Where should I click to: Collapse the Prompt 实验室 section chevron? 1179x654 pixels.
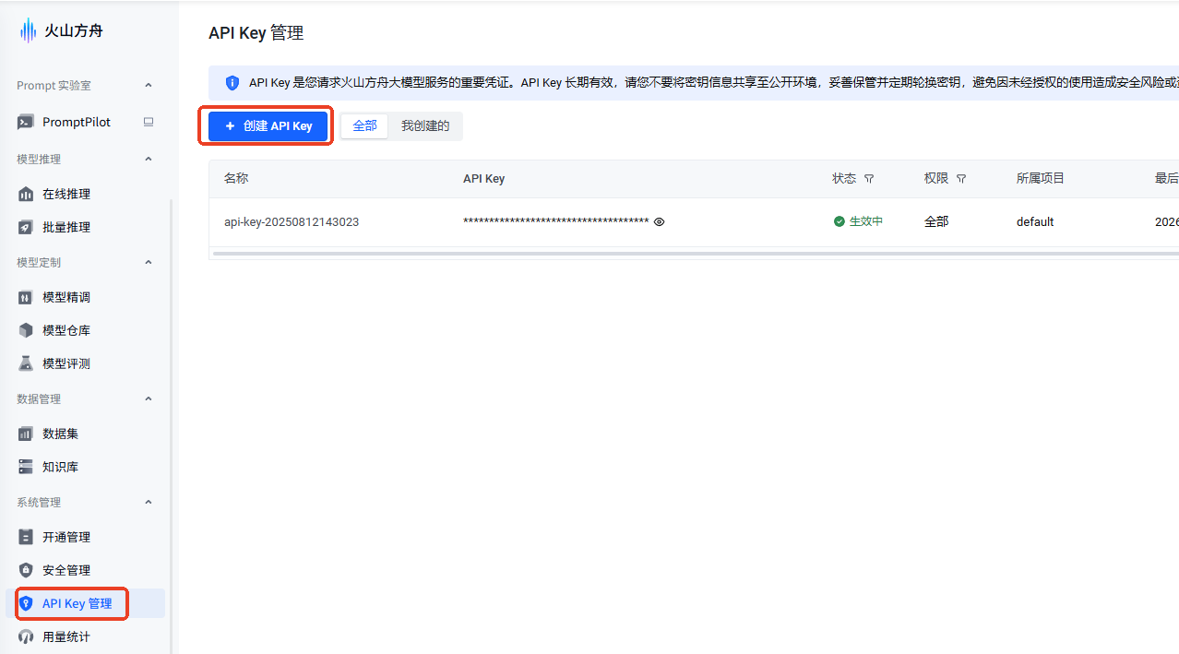coord(149,85)
